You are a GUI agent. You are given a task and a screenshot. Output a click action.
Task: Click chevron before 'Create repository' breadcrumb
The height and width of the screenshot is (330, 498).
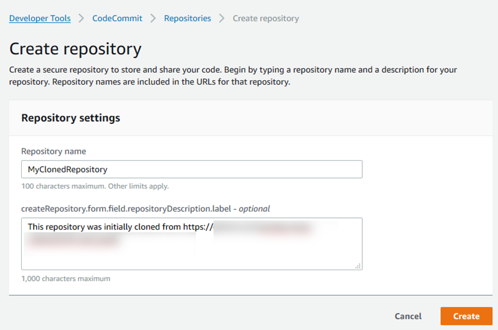tap(222, 19)
